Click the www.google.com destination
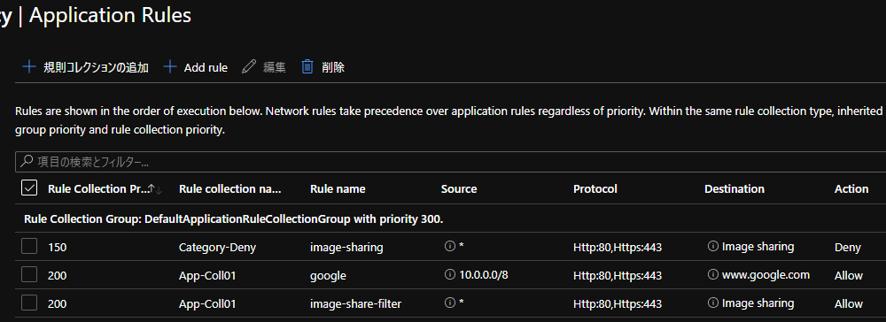This screenshot has height=322, width=886. pos(766,275)
